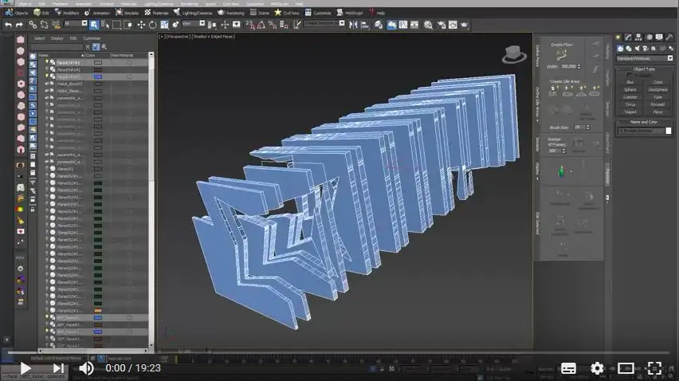Click the Align tool icon
Viewport: 679px width, 381px height.
[365, 26]
